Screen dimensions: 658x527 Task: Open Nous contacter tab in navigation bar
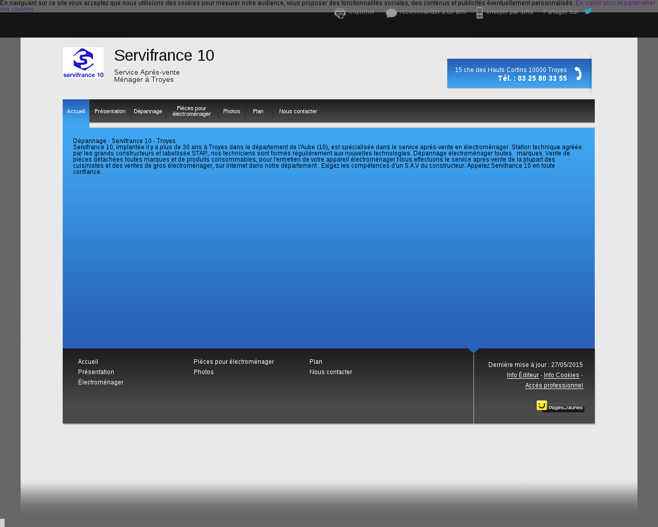pos(298,111)
